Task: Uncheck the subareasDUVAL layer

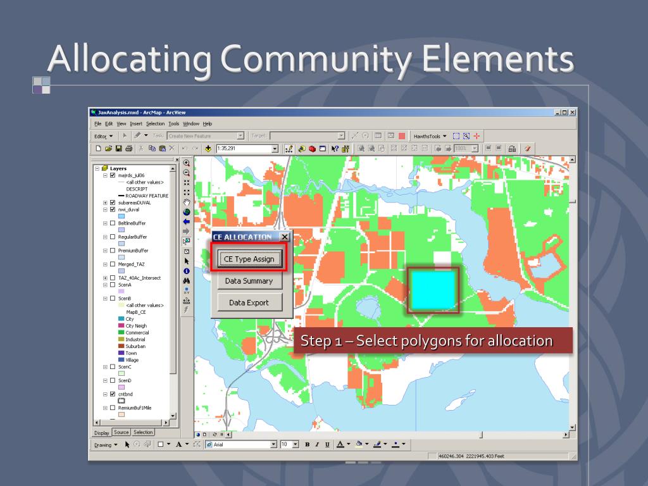Action: [x=113, y=202]
